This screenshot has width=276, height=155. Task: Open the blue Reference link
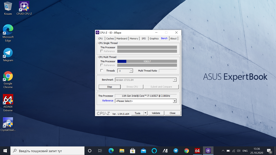click(108, 101)
